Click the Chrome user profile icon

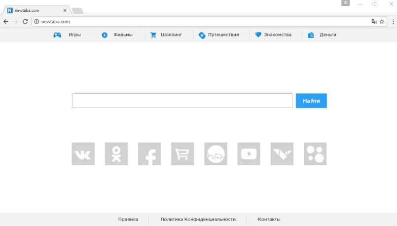345,3
